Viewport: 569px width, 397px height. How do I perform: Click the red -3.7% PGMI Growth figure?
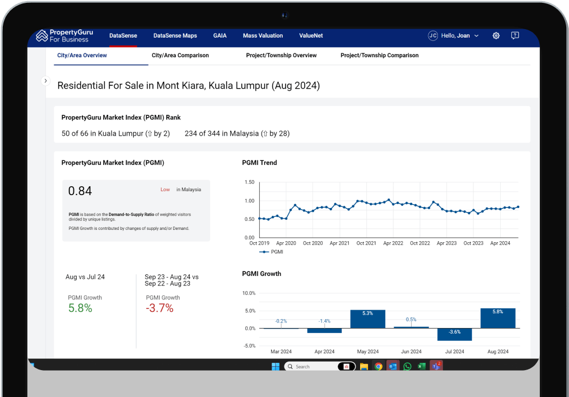[x=160, y=308]
